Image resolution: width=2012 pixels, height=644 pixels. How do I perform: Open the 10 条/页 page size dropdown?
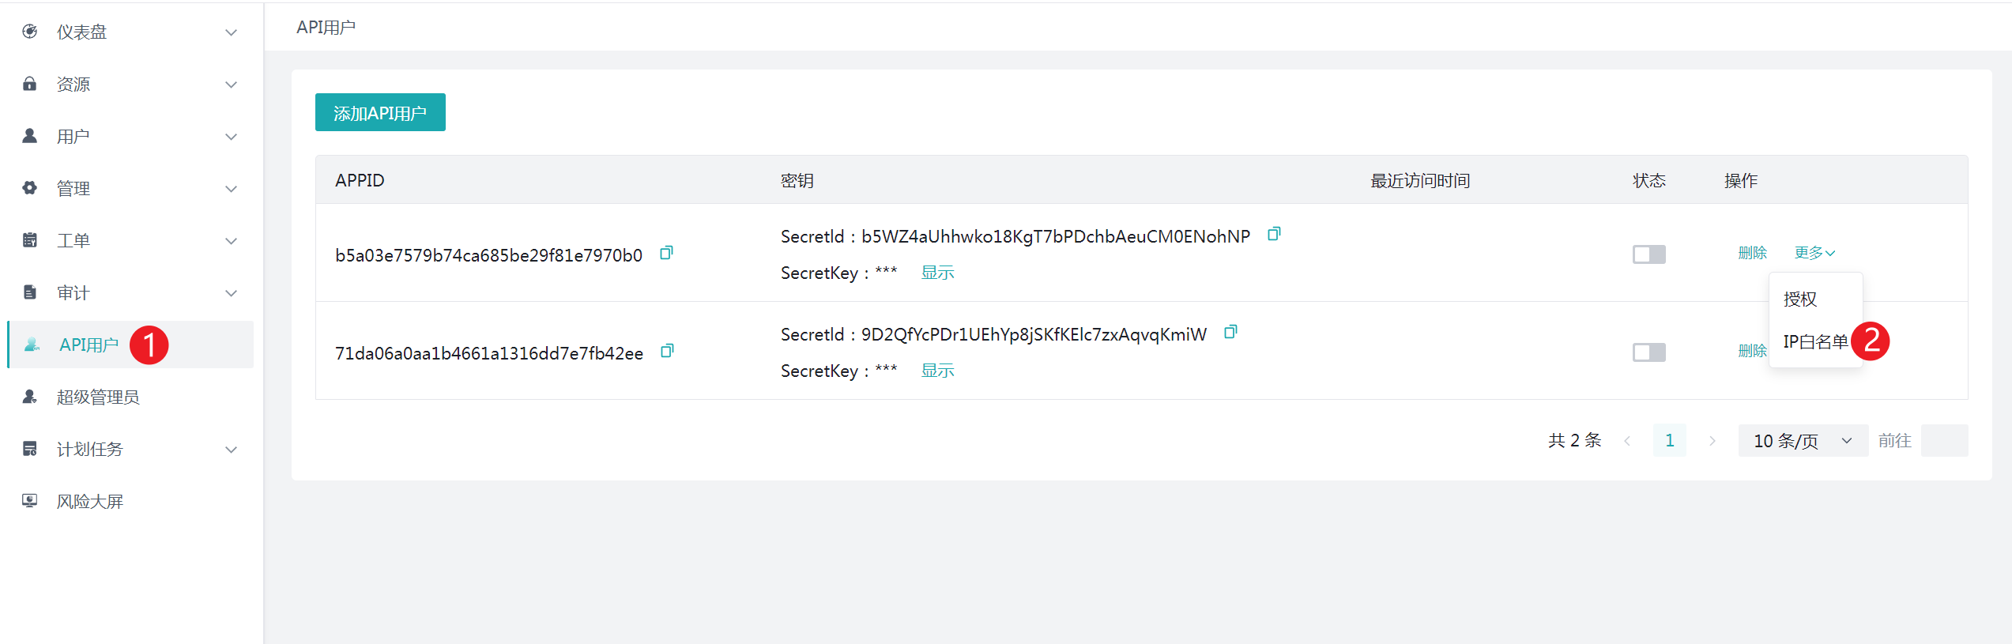1802,441
